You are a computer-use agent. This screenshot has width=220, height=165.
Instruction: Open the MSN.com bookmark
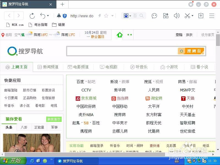click(x=15, y=25)
